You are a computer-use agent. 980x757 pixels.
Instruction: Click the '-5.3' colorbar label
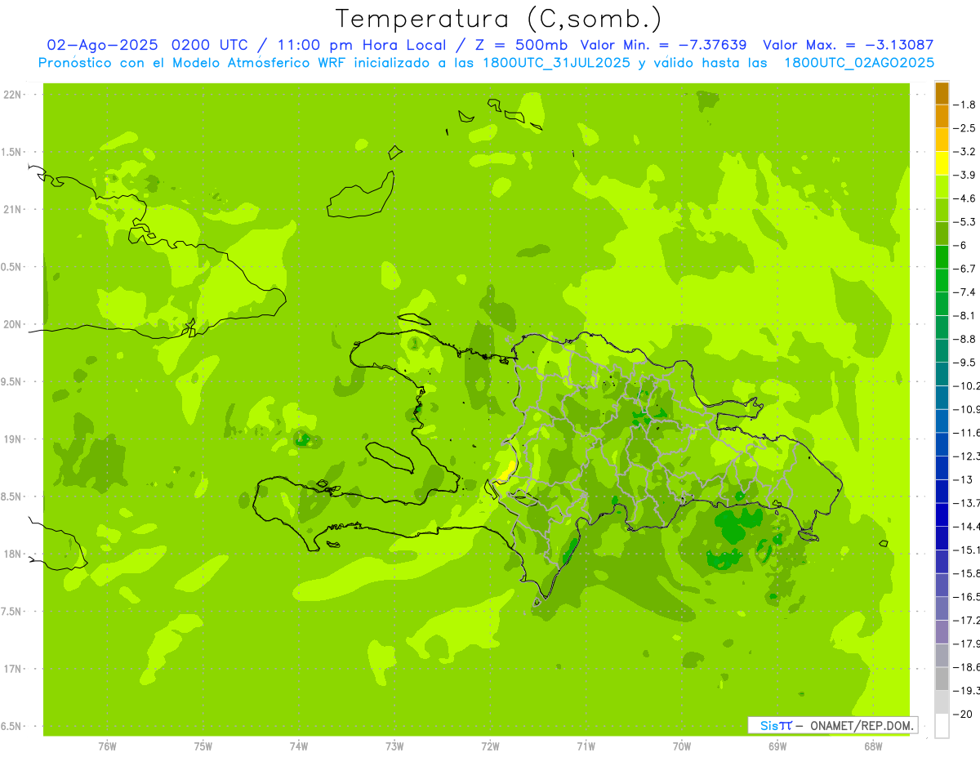(x=965, y=221)
